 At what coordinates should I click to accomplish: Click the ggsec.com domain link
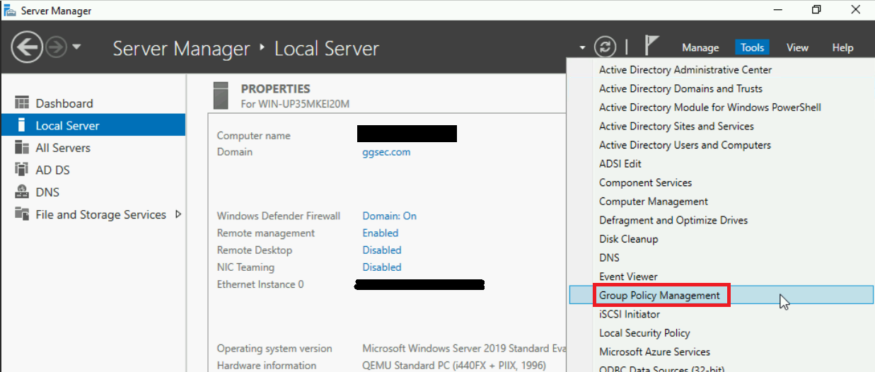click(x=386, y=152)
